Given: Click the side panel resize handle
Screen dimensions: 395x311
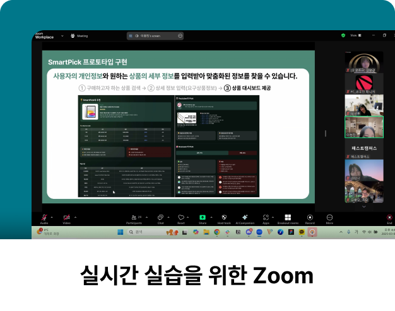Looking at the screenshot, I should pyautogui.click(x=326, y=133).
